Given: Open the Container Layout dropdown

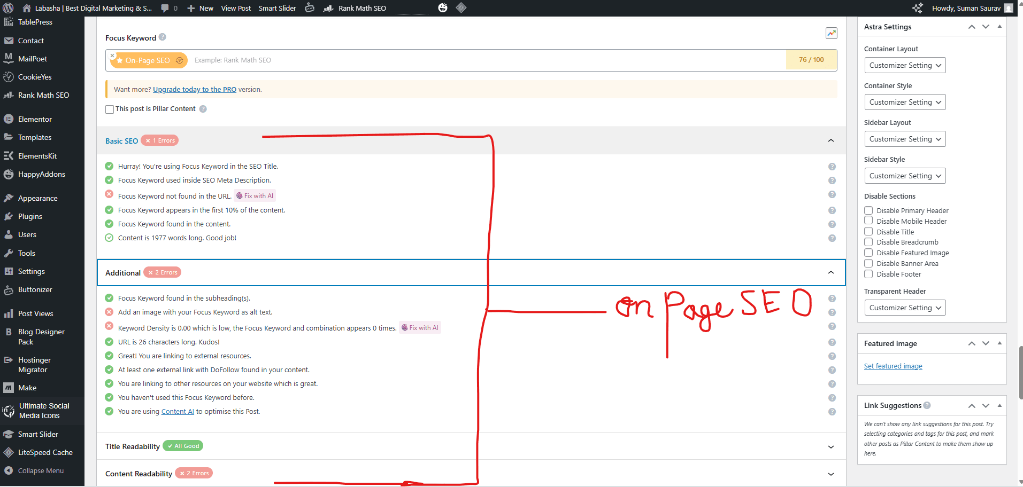Looking at the screenshot, I should pyautogui.click(x=905, y=65).
